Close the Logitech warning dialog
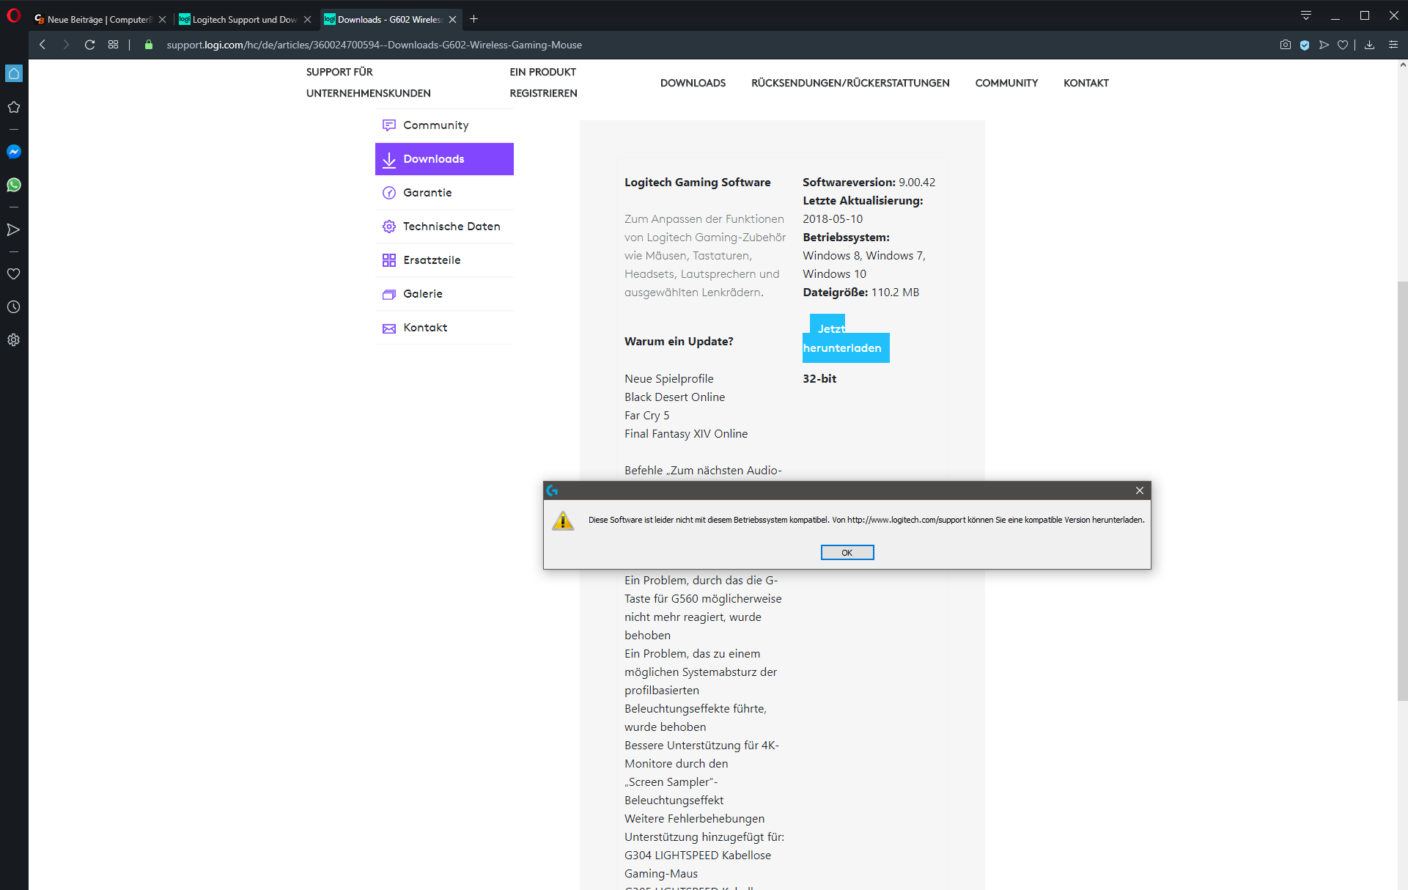The height and width of the screenshot is (890, 1408). (x=1139, y=490)
